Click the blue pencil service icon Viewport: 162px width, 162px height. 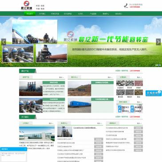coord(120,107)
